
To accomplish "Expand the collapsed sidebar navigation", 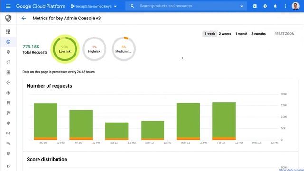I will click(x=8, y=166).
